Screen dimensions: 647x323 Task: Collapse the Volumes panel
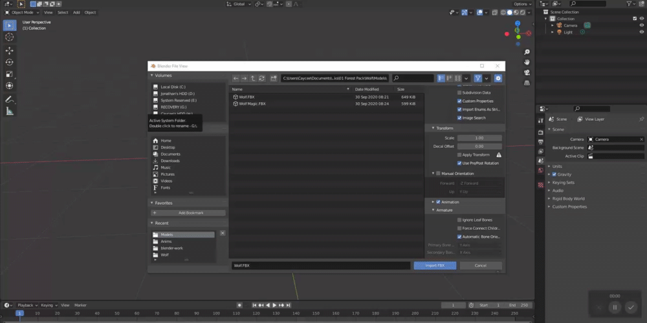[151, 76]
